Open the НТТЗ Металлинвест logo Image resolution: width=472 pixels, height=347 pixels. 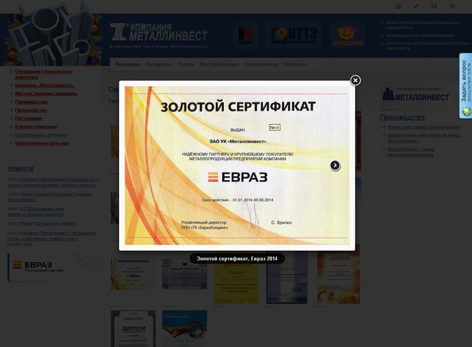(x=294, y=35)
